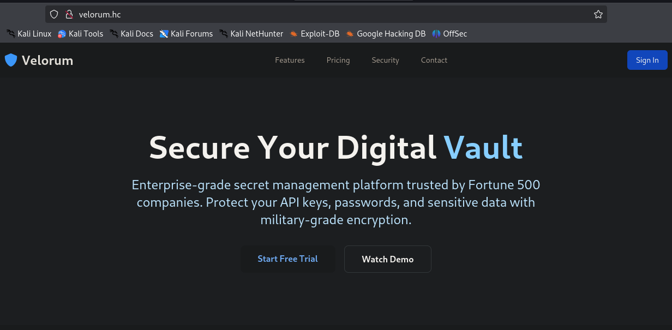
Task: Go to the Features section
Action: pyautogui.click(x=290, y=60)
